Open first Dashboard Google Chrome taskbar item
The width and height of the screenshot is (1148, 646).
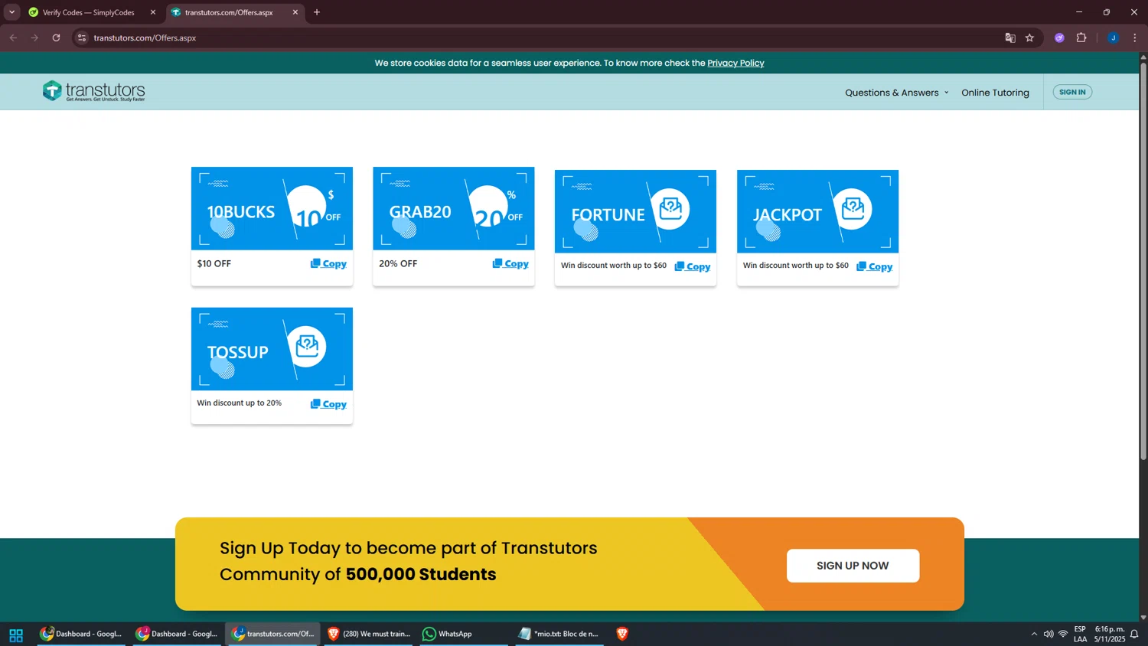coord(81,634)
